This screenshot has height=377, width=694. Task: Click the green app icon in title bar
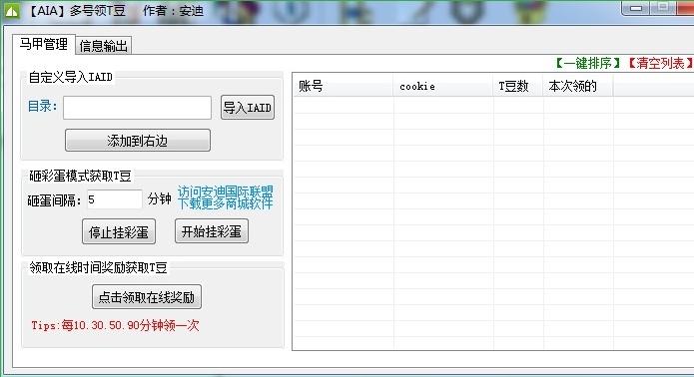[x=12, y=10]
